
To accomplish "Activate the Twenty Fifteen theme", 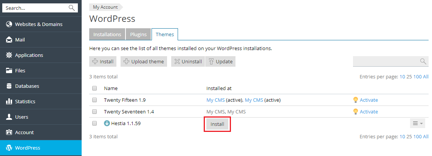I will 369,100.
